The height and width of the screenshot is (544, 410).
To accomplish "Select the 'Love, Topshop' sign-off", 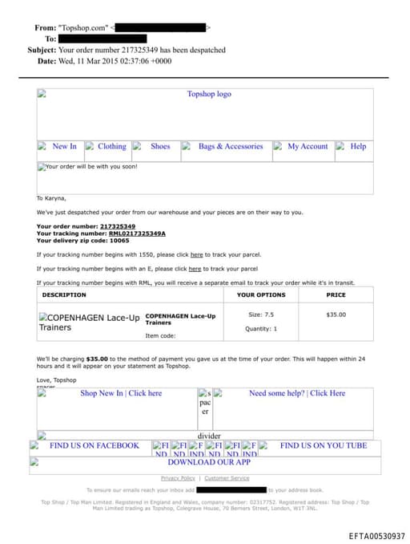I will [x=56, y=380].
